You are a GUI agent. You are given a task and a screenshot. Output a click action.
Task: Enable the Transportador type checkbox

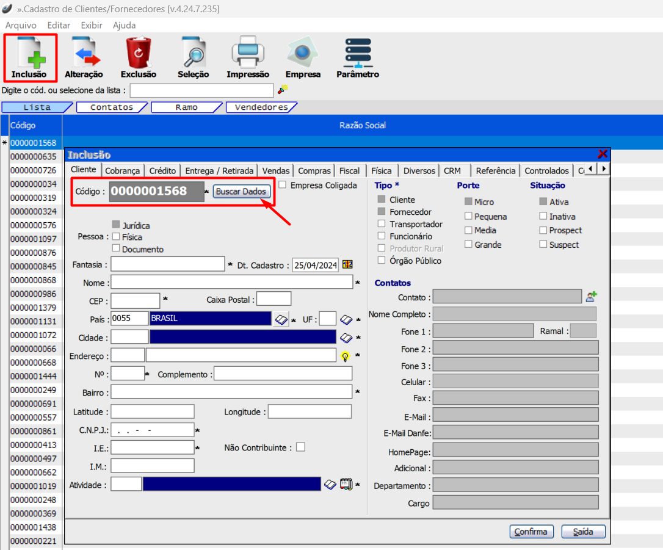coord(382,224)
